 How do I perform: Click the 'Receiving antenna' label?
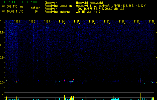57,12
